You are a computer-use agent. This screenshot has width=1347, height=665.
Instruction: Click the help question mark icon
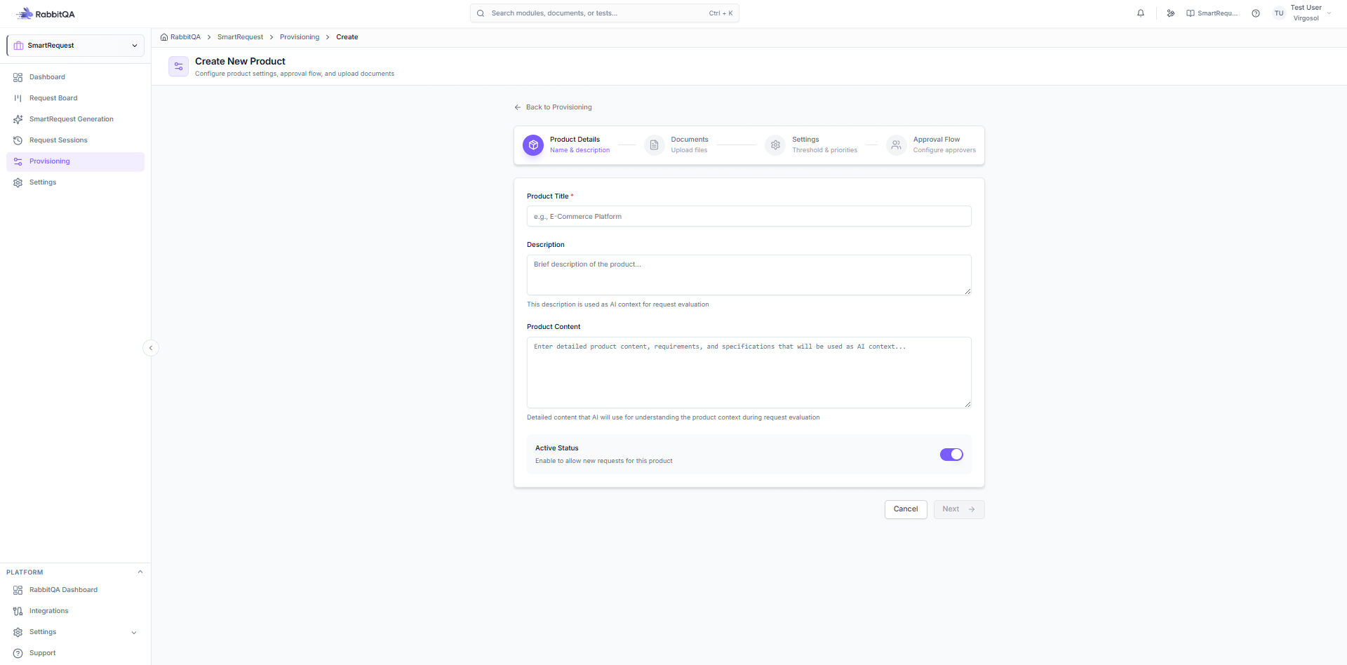pyautogui.click(x=1256, y=13)
